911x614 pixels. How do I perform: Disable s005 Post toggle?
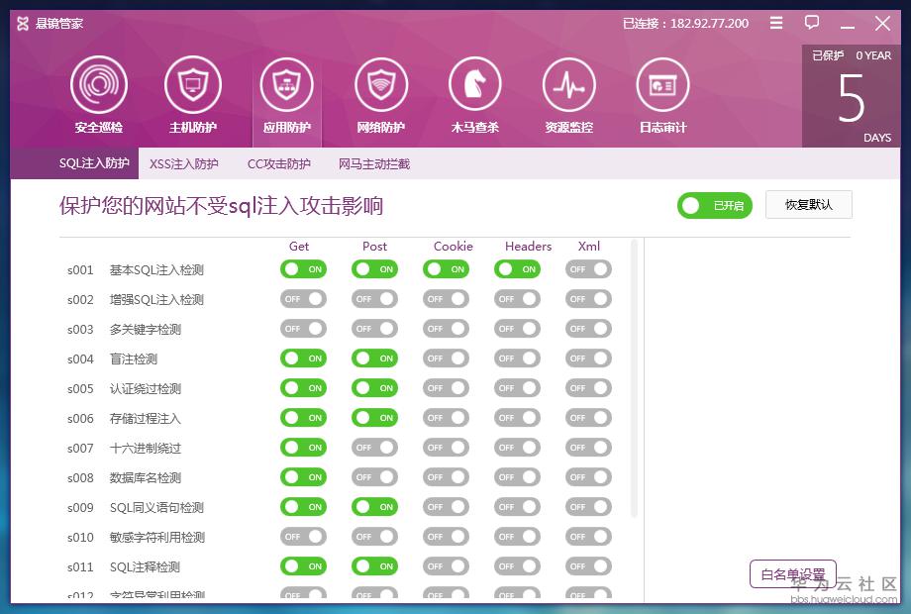[x=374, y=387]
